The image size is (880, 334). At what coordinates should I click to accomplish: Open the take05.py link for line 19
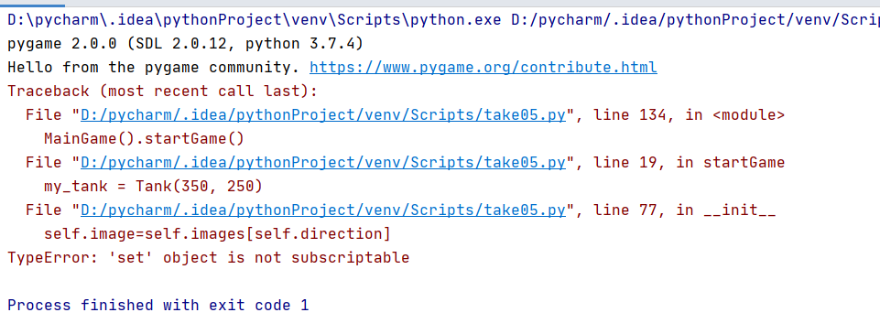click(x=323, y=163)
